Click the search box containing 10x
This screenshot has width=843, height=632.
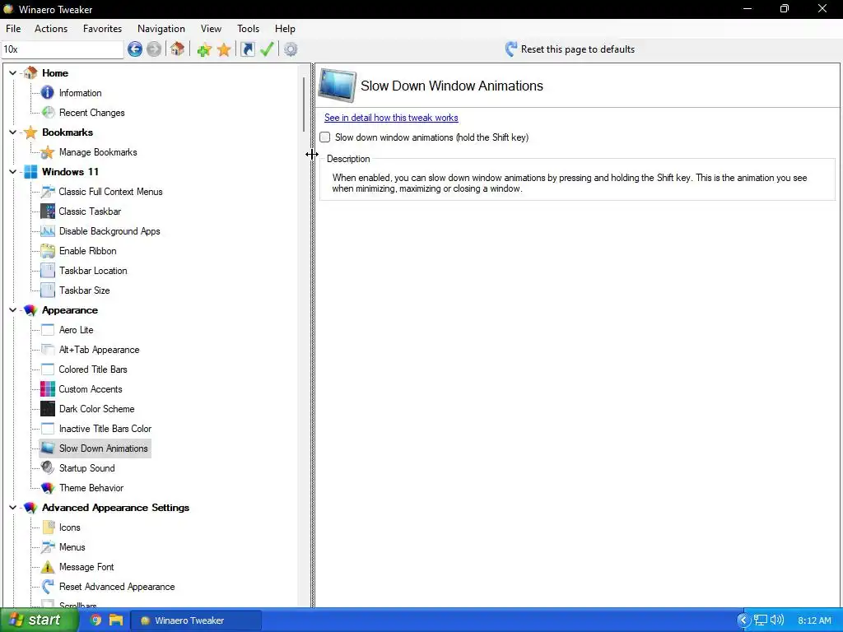tap(63, 49)
